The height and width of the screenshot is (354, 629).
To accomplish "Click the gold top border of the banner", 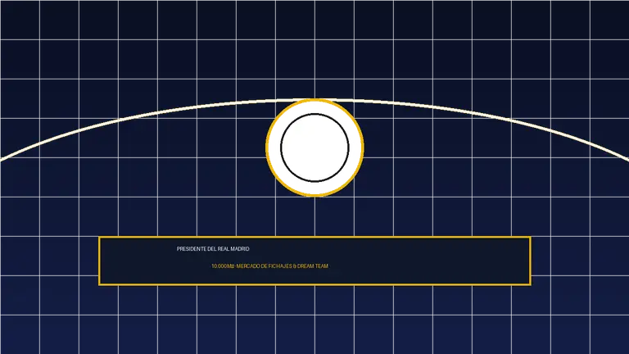I will 314,238.
